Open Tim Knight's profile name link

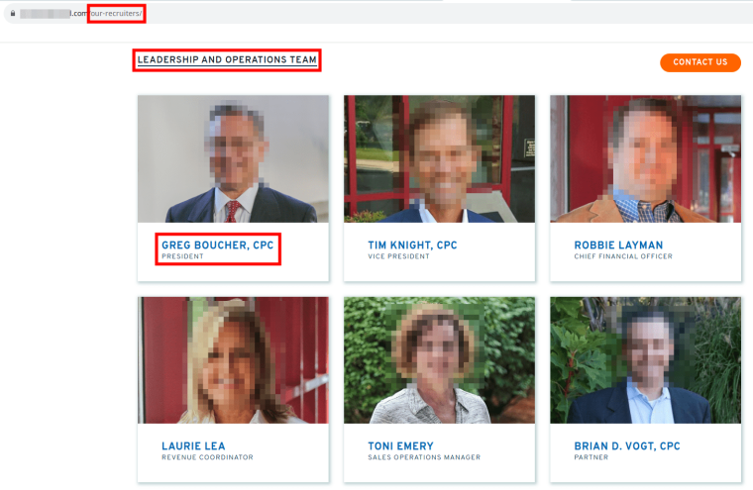[412, 245]
